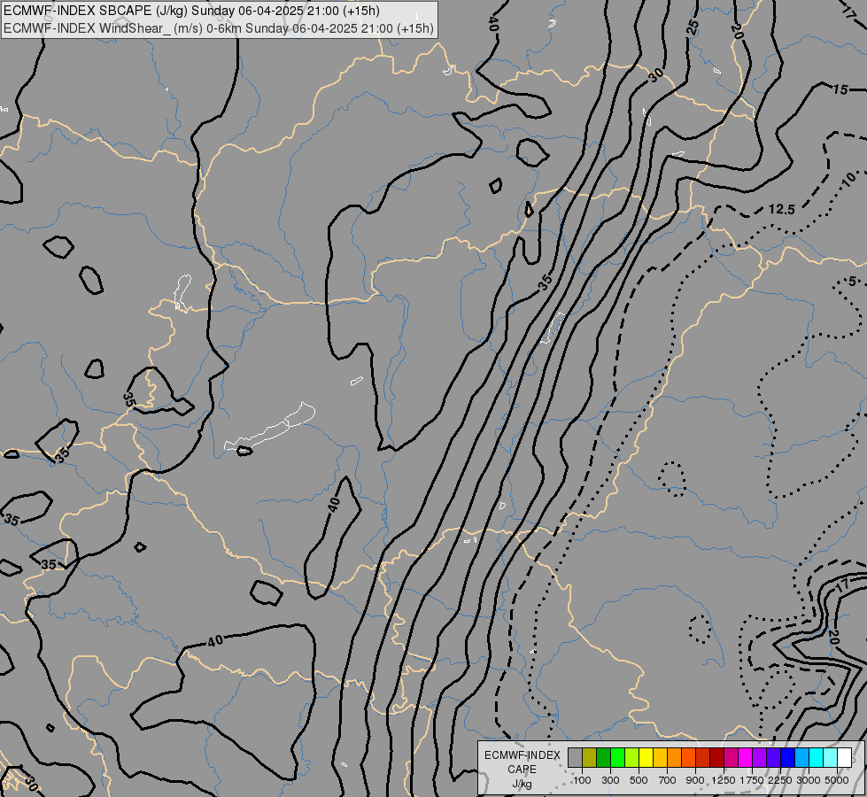Select the pure yellow swatch in the CAPE legend
The width and height of the screenshot is (867, 797).
coord(646,757)
